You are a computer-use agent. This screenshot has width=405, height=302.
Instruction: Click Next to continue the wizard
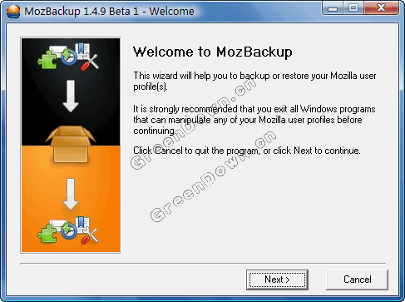point(277,280)
